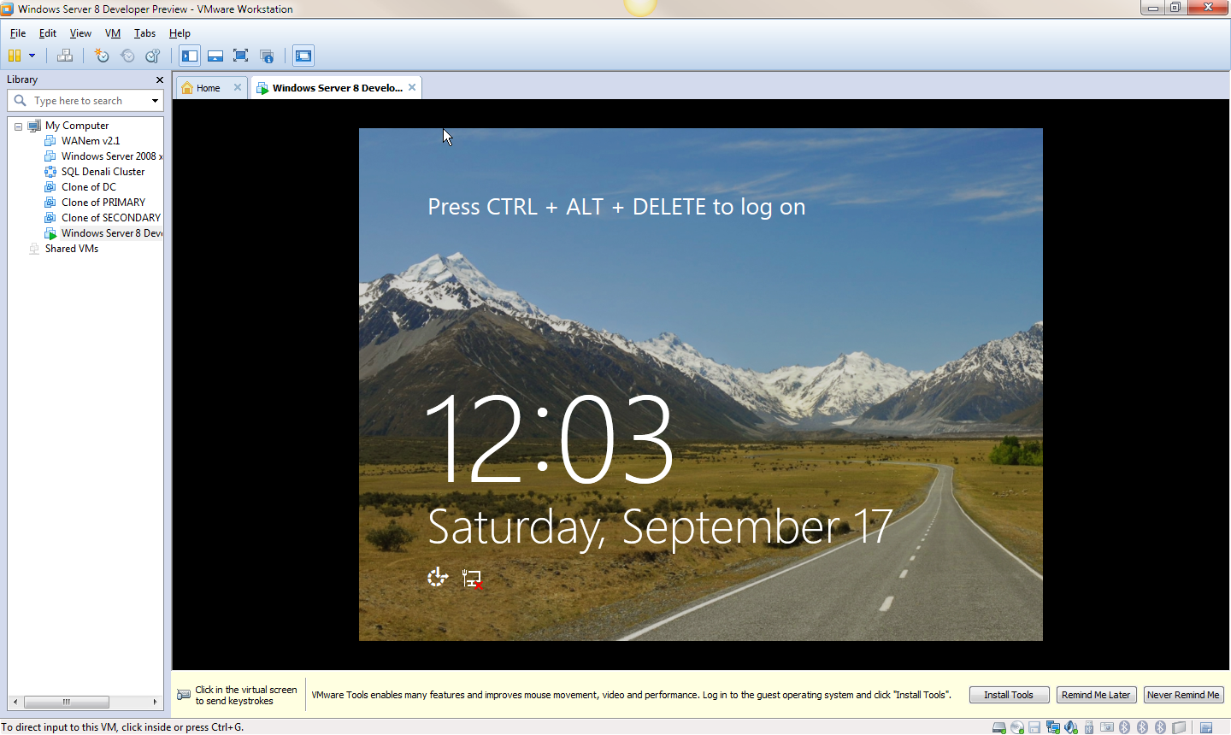Click the sound card status icon
The height and width of the screenshot is (735, 1231).
1071,727
